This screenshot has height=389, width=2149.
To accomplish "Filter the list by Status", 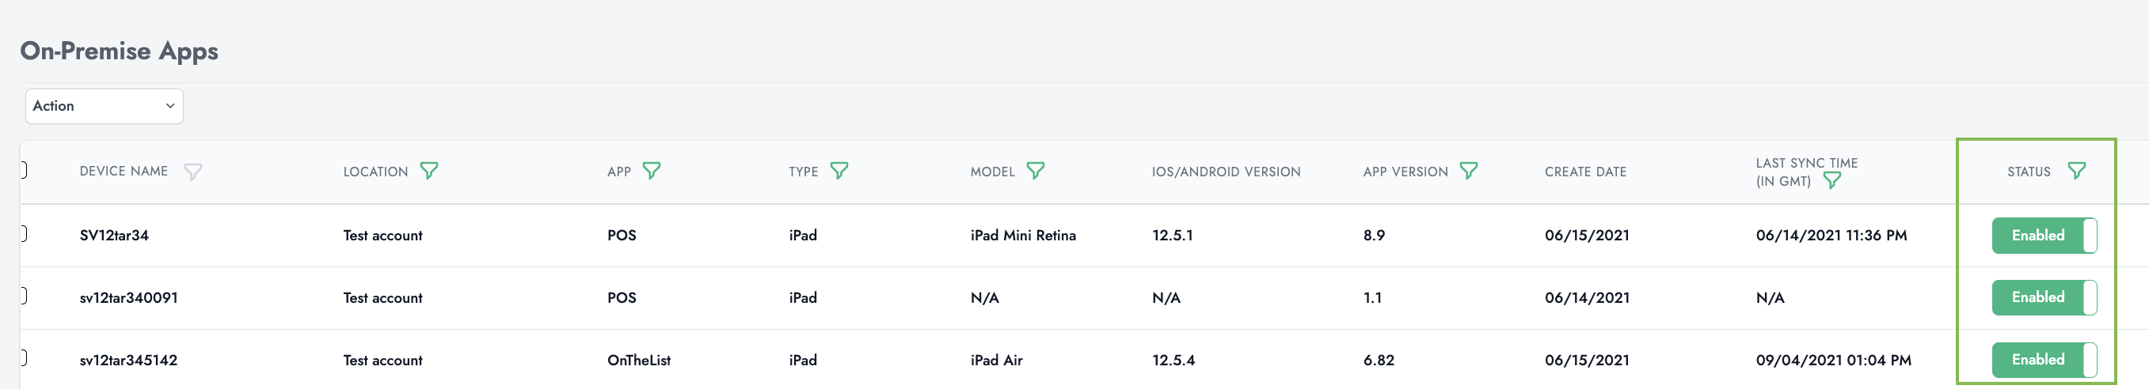I will point(2076,171).
